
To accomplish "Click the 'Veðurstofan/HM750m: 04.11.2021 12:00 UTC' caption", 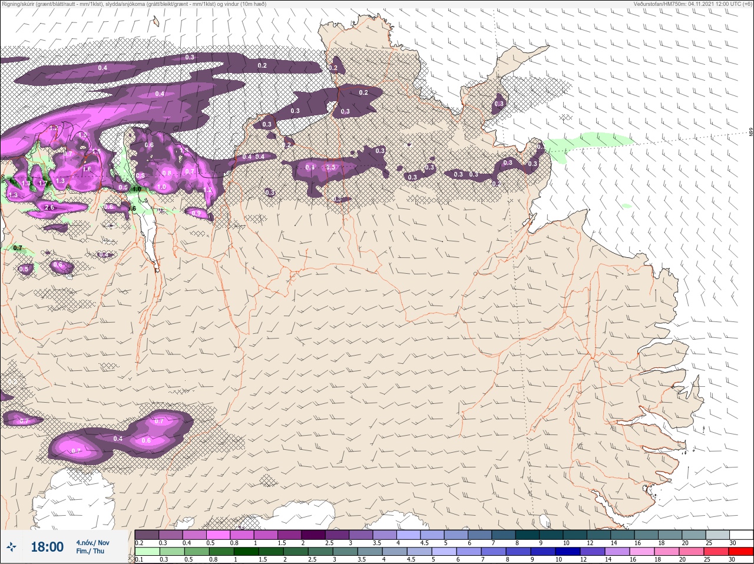I will pyautogui.click(x=687, y=4).
